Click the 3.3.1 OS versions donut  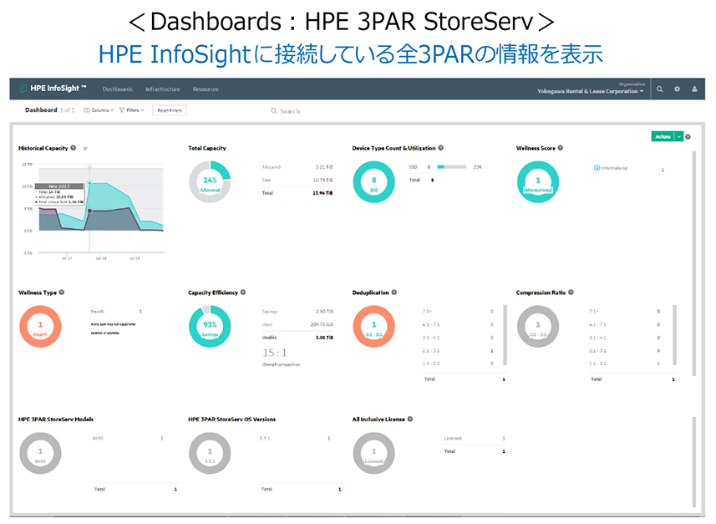(x=210, y=453)
